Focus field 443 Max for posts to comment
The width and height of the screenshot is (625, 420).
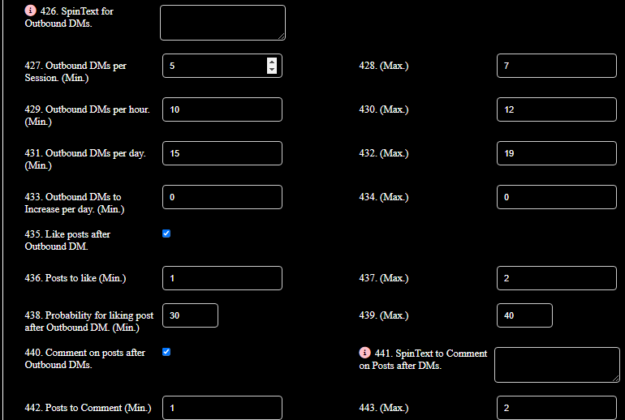coord(557,408)
